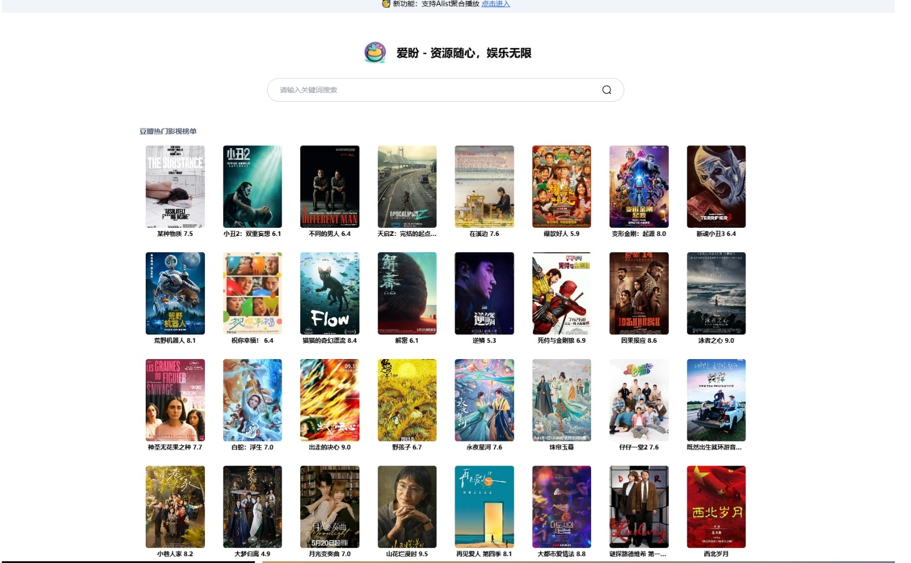This screenshot has height=563, width=911.
Task: Open 白蛇：浮生 poster
Action: coord(253,400)
